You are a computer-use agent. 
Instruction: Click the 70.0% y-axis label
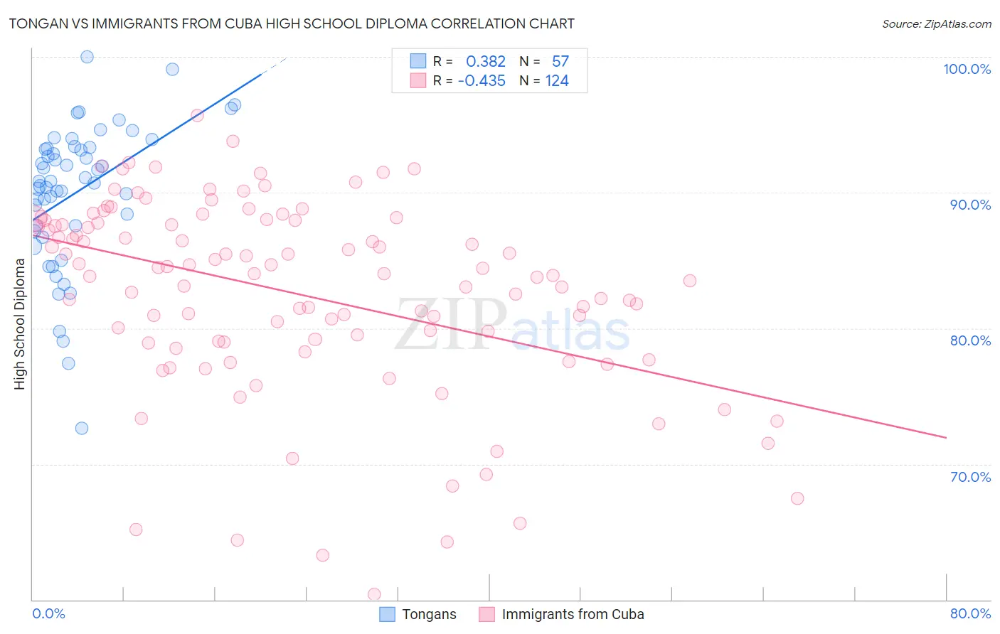coord(970,477)
